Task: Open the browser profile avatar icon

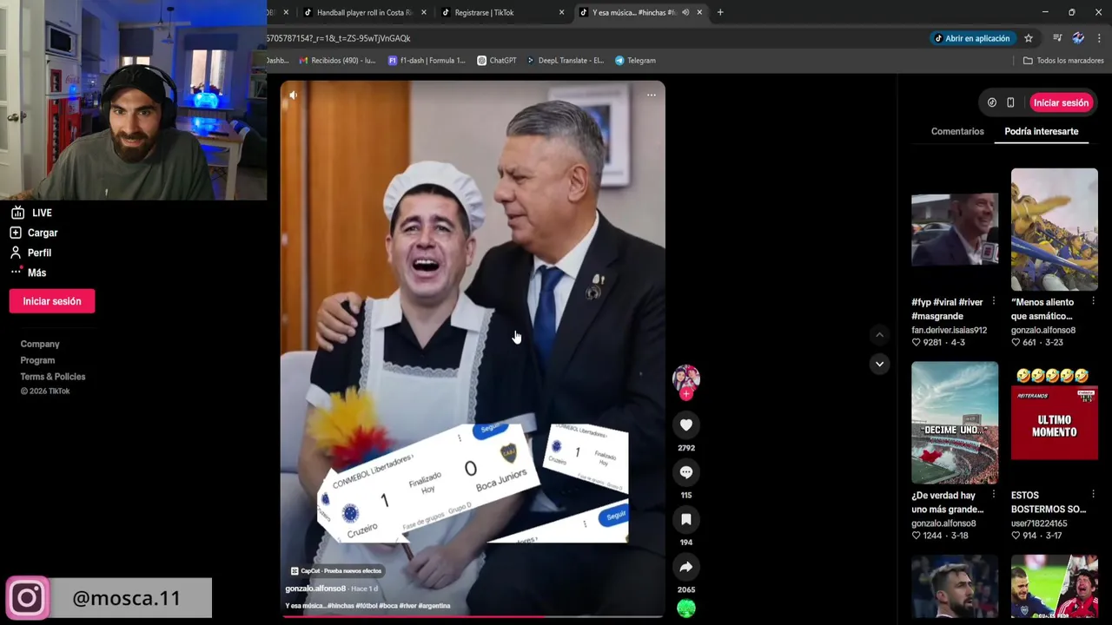Action: pyautogui.click(x=1078, y=38)
